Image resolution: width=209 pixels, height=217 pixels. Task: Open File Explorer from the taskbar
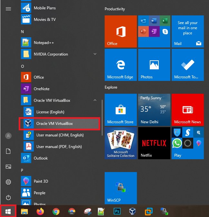[x=24, y=211]
